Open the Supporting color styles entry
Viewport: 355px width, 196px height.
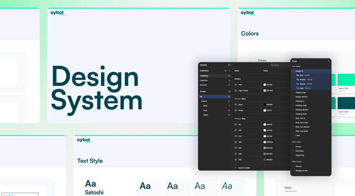[300, 155]
